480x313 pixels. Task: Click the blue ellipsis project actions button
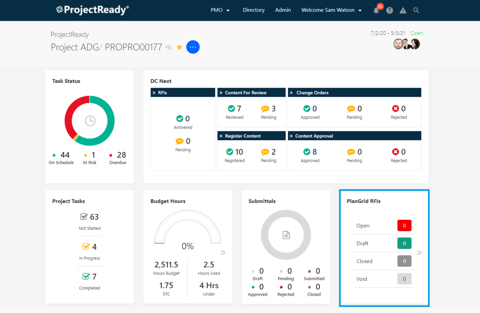pos(193,47)
